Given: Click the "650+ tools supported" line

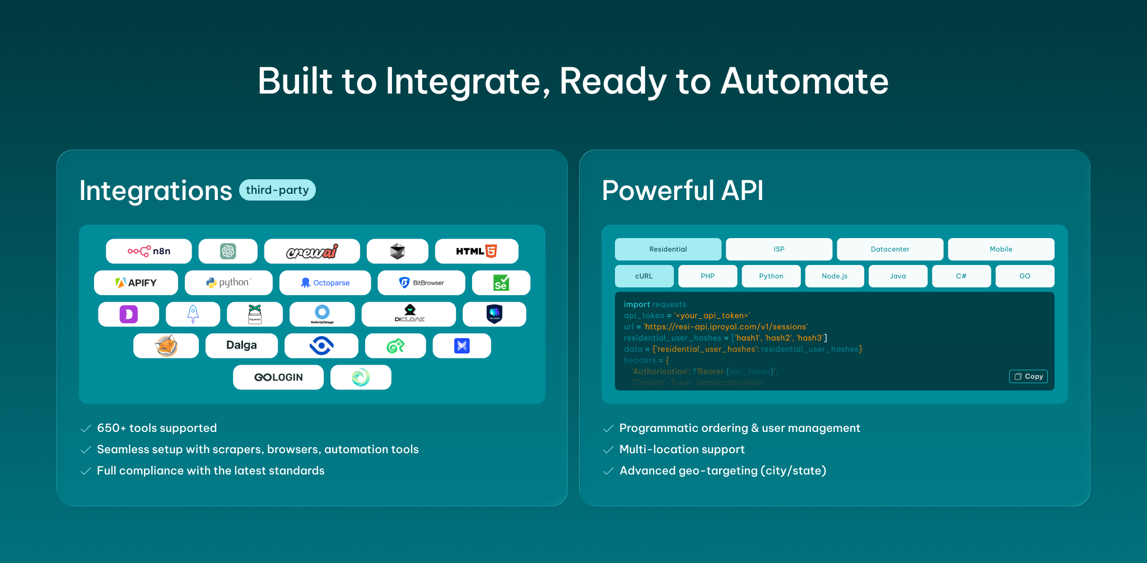Looking at the screenshot, I should click(157, 428).
